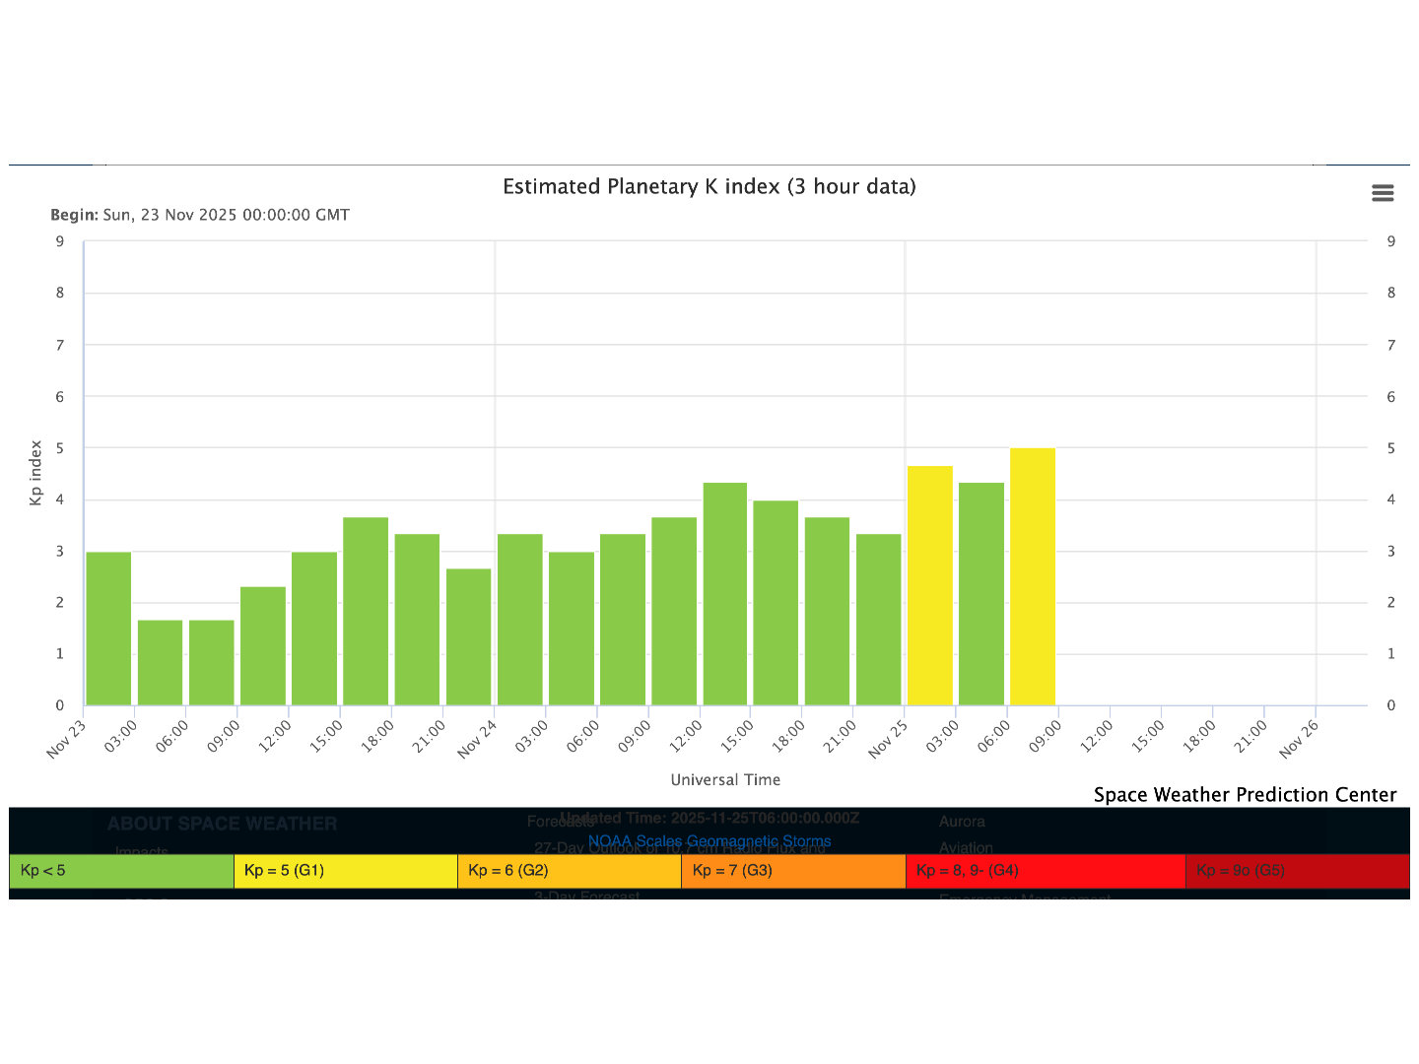Viewport: 1419px width, 1064px height.
Task: Select the Kp = 9o (G5) dark red swatch
Action: tap(1297, 871)
